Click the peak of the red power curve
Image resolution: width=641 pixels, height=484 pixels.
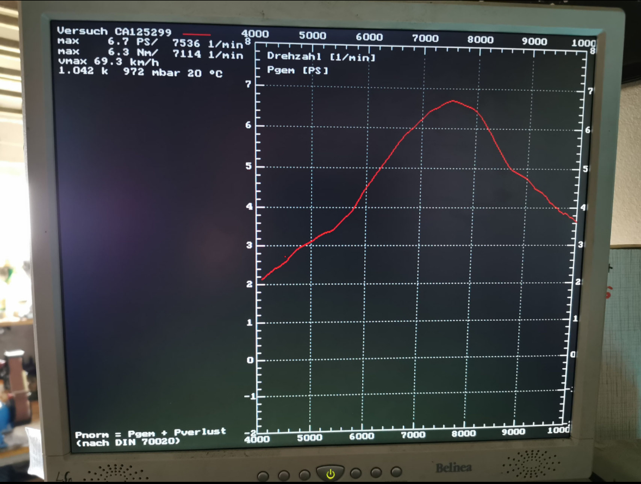pos(453,101)
